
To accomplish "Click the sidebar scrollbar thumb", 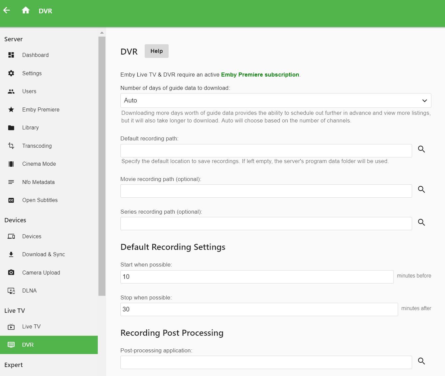I will tap(102, 166).
